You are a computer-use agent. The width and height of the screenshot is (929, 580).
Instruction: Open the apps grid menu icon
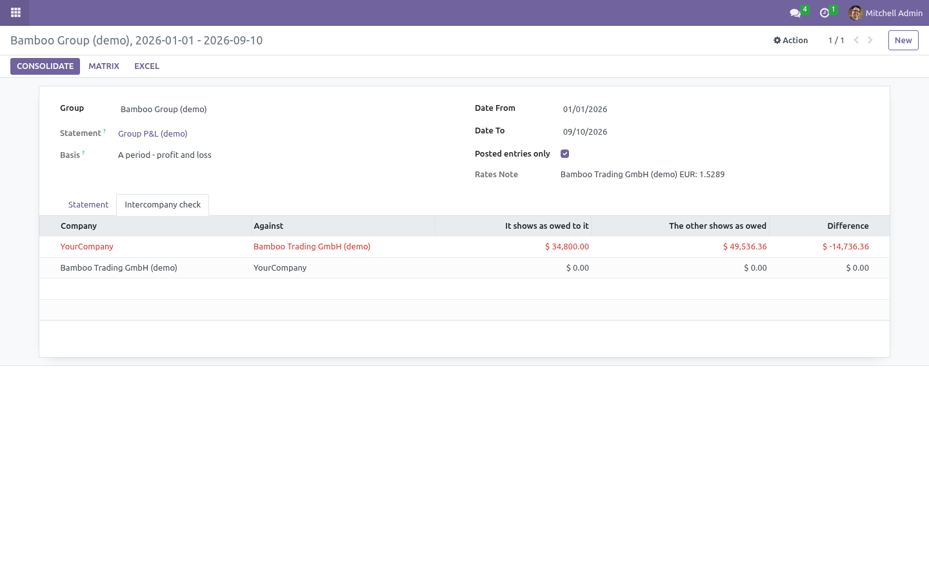coord(15,12)
